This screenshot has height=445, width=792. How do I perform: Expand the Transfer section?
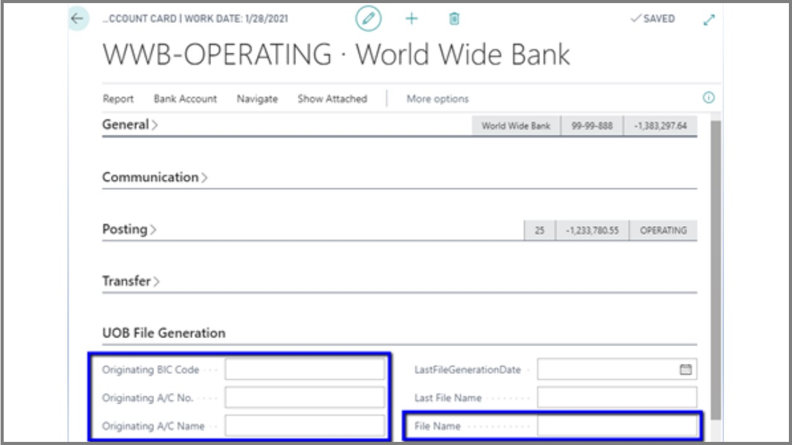click(x=131, y=281)
